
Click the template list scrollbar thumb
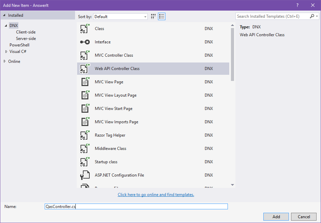click(232, 54)
